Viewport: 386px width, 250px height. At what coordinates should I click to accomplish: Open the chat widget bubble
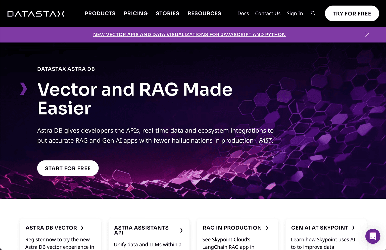pos(373,236)
